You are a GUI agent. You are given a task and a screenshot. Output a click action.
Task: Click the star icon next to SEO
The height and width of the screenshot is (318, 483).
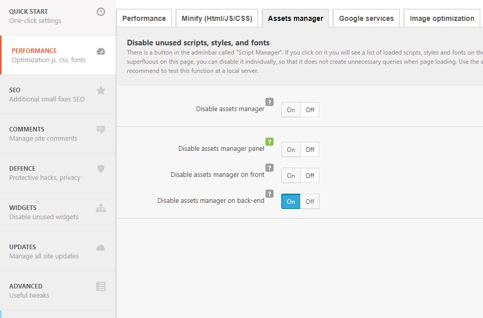101,90
